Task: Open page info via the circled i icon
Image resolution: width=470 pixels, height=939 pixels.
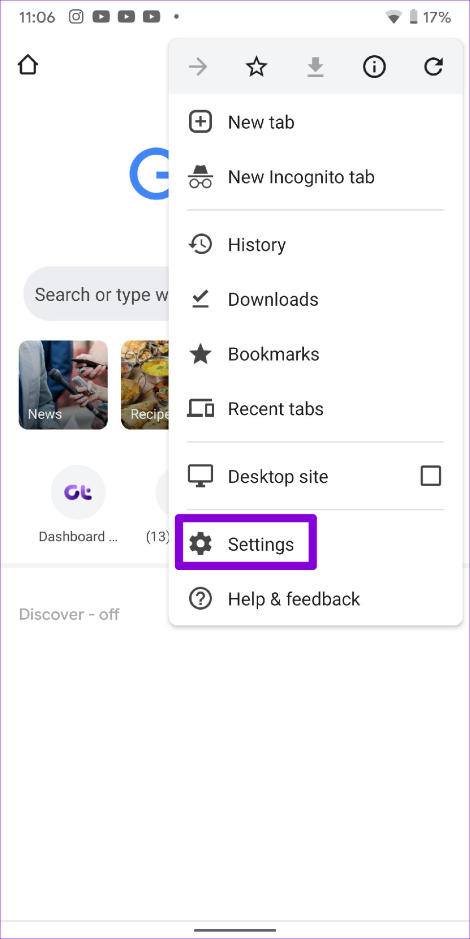Action: [374, 67]
